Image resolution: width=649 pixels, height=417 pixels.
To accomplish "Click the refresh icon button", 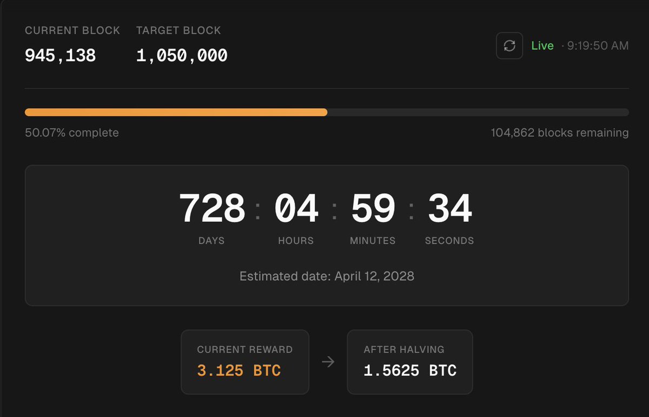I will [x=509, y=46].
